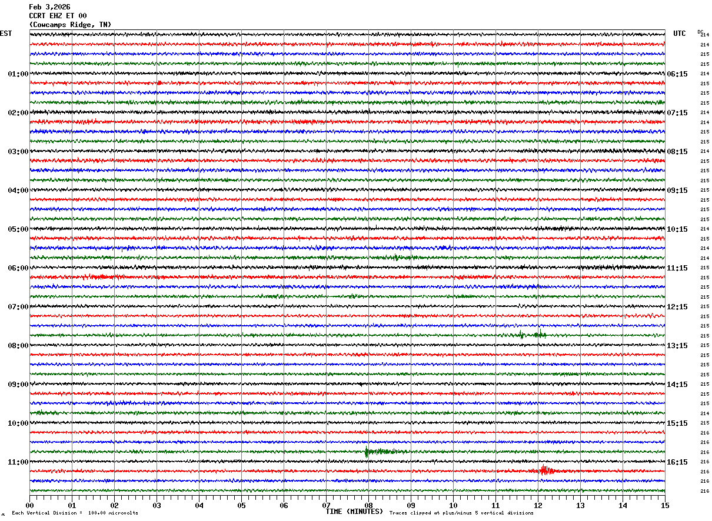Click the "TIME (MINUTES)" axis title
712x521 pixels.
pos(354,512)
